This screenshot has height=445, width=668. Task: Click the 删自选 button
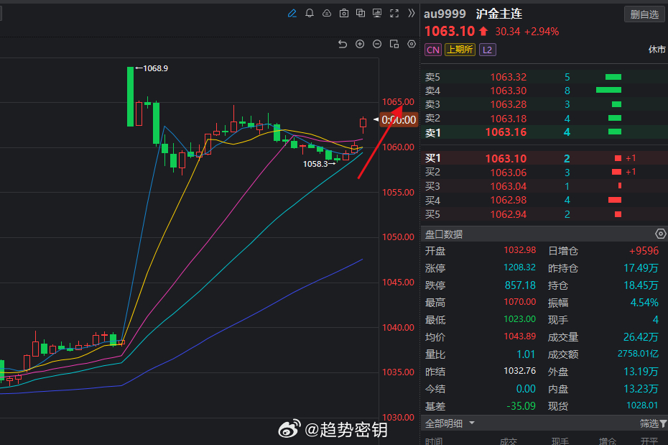click(x=644, y=14)
